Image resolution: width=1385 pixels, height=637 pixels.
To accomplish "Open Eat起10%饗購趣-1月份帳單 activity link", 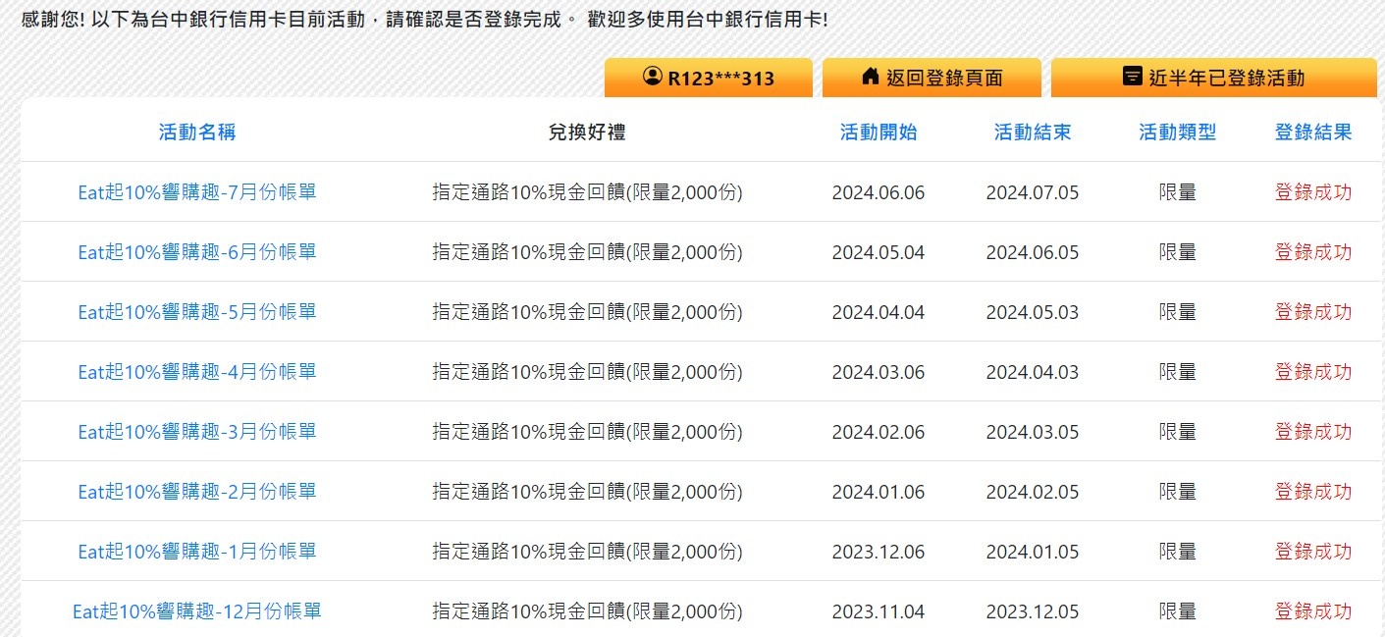I will pos(197,552).
